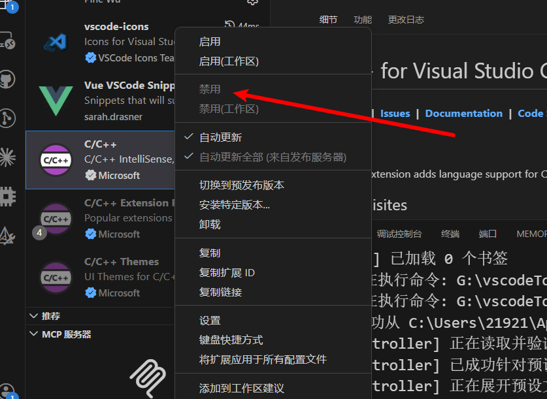
Task: Open 设置 from the context menu
Action: point(273,321)
